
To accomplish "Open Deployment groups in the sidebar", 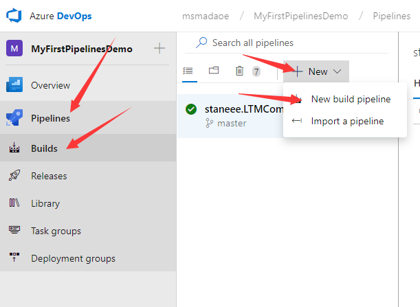I will click(88, 258).
